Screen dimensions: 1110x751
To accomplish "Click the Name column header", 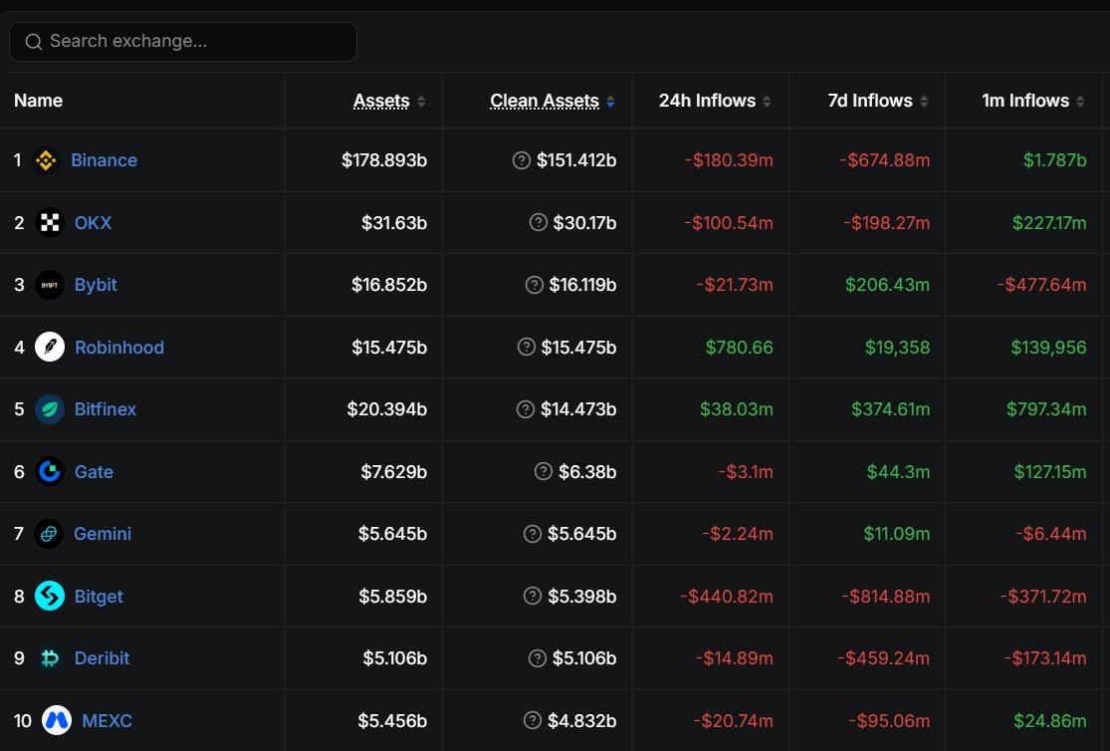I will click(x=38, y=101).
